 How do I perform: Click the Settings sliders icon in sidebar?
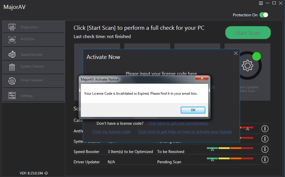coord(12,96)
